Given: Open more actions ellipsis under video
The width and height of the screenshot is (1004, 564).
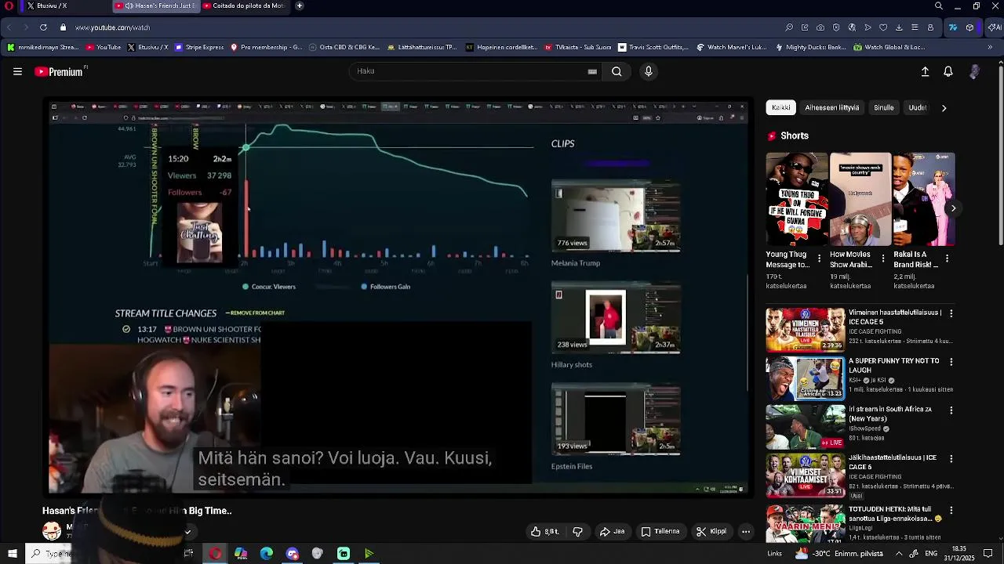Looking at the screenshot, I should 746,531.
